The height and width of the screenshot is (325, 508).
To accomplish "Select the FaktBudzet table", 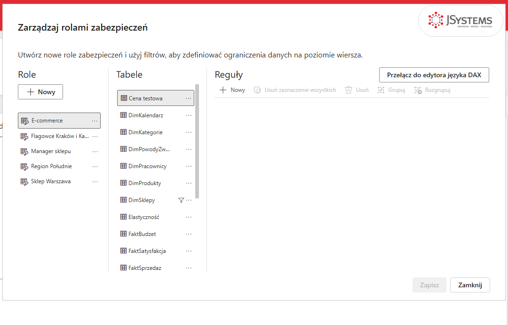I will (x=156, y=234).
